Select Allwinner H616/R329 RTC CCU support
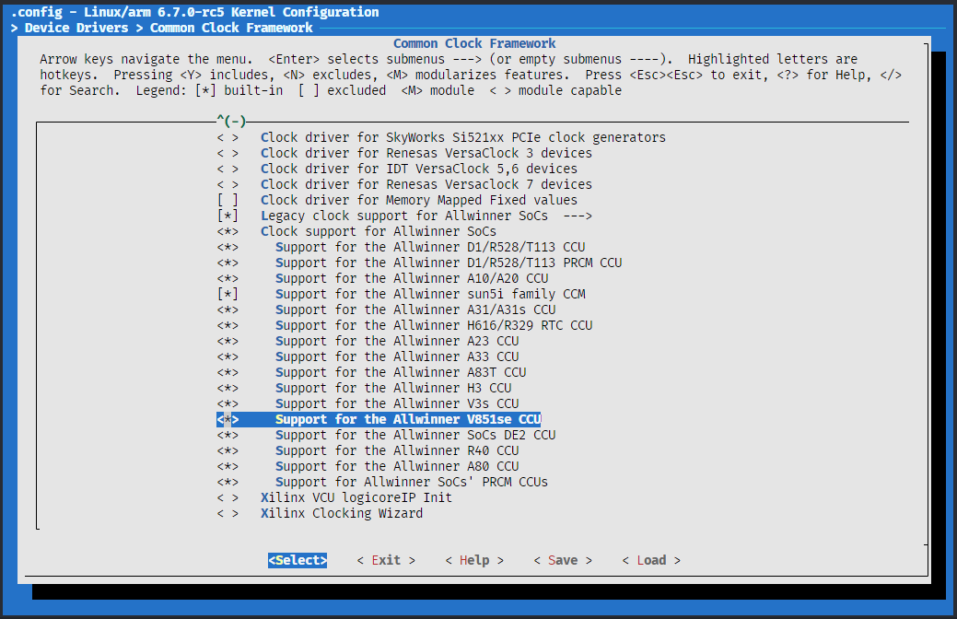The width and height of the screenshot is (957, 619). tap(433, 325)
